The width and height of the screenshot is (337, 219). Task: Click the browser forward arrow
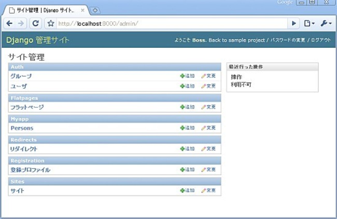coord(21,24)
